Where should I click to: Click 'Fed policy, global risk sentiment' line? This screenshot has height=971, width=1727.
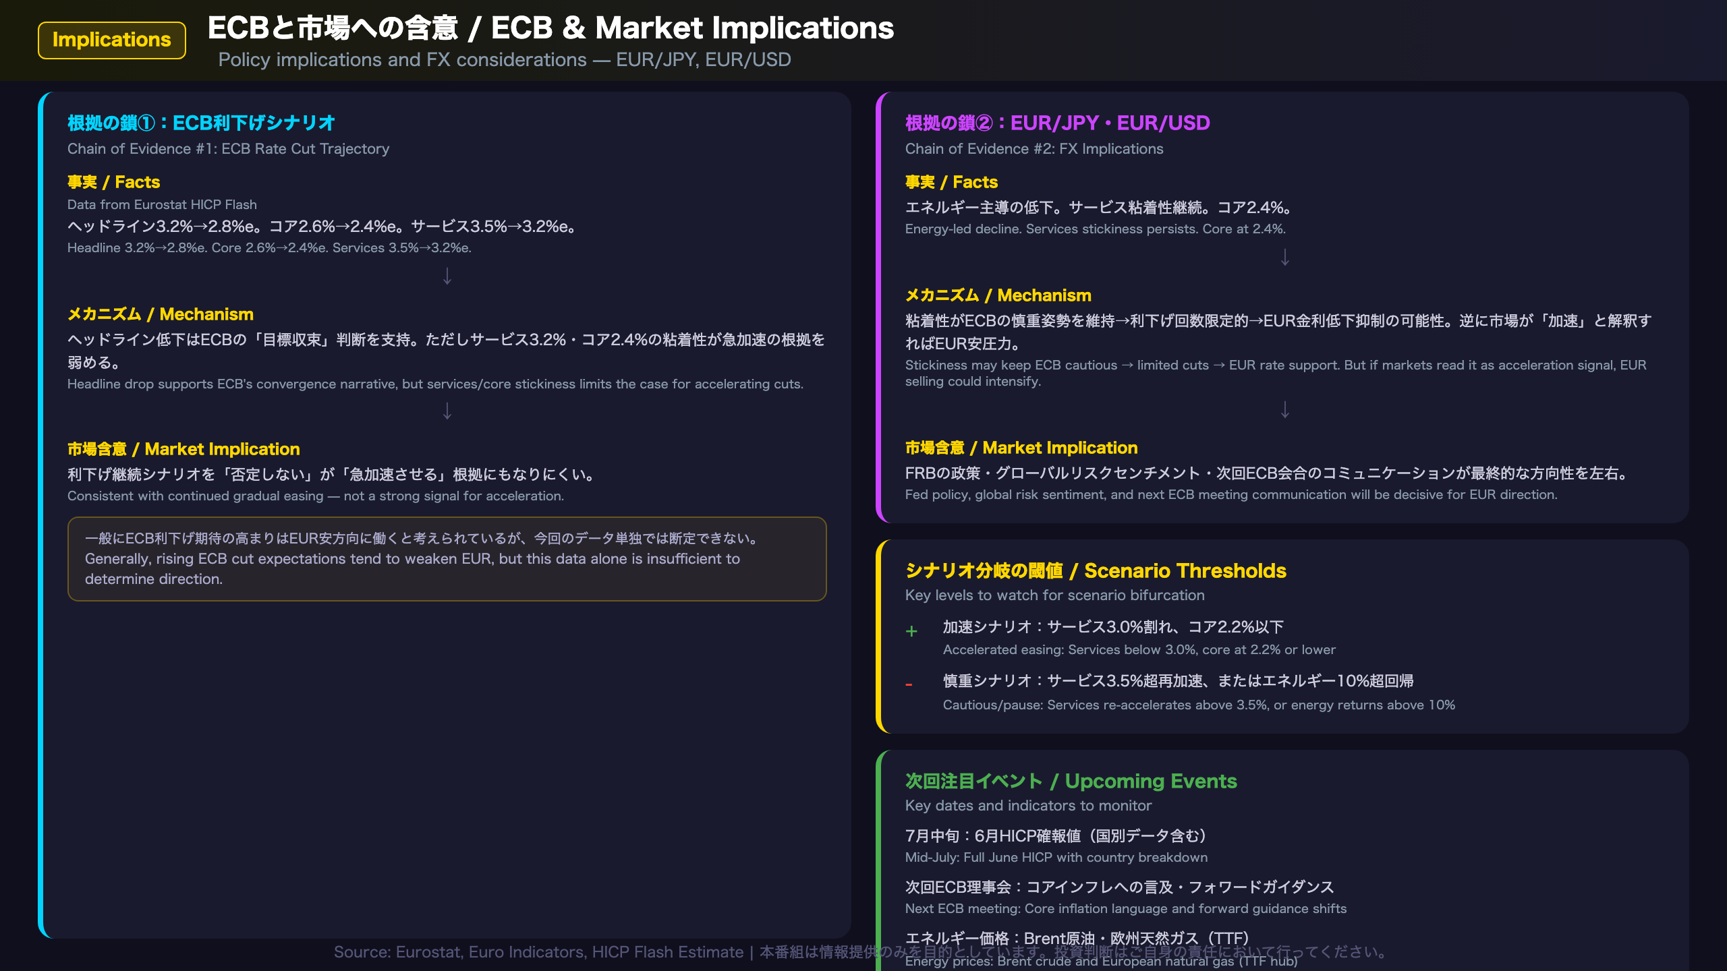pyautogui.click(x=1231, y=495)
